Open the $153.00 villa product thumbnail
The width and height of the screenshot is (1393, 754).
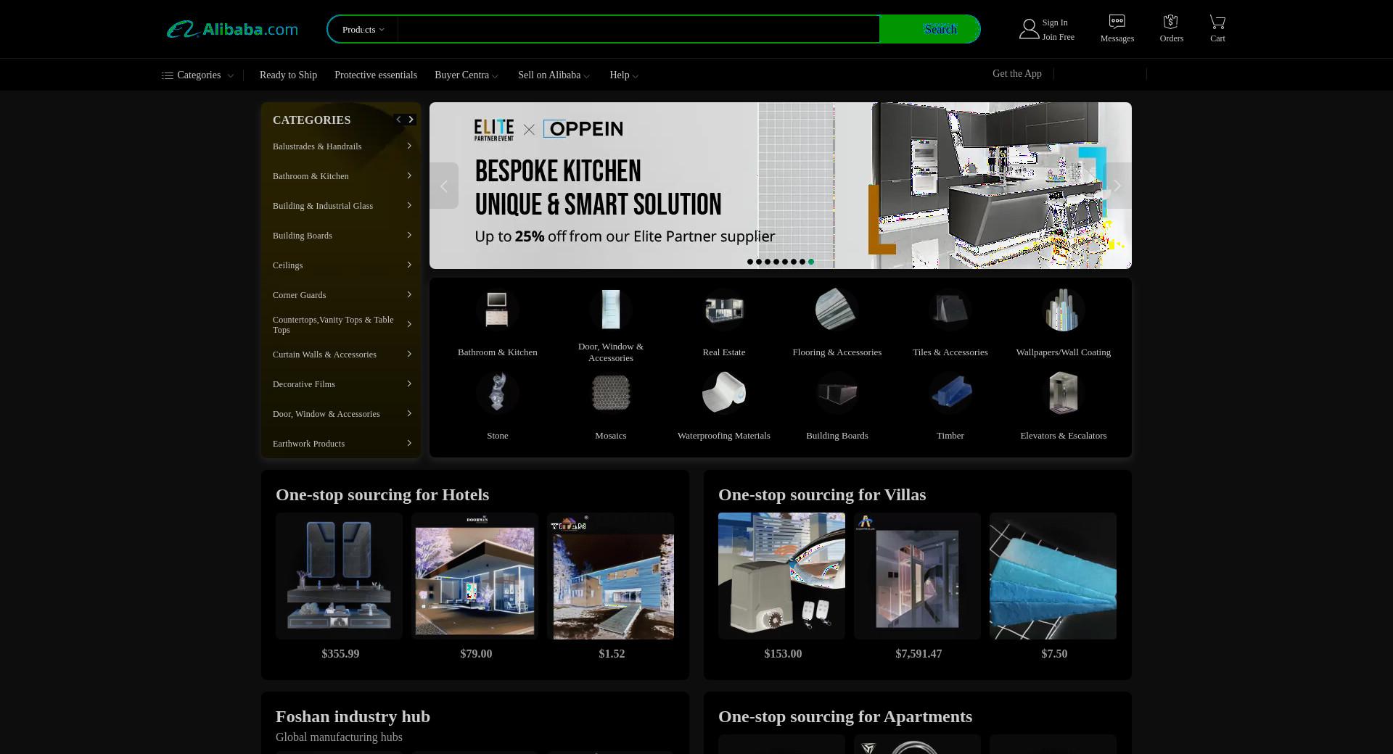[x=781, y=576]
